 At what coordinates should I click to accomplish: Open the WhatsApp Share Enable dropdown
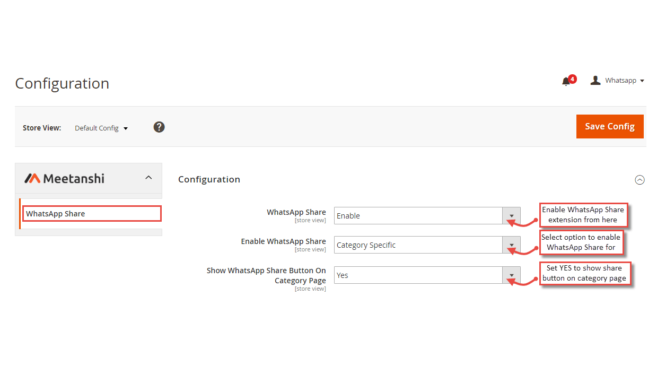pos(427,216)
